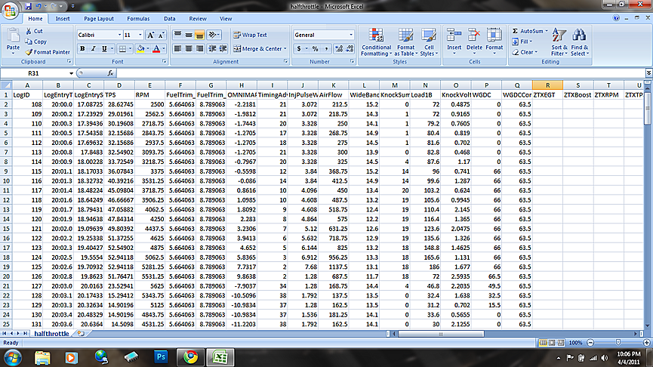Click the Fill Color paint bucket swatch
Viewport: 653px width, 367px height.
click(x=140, y=49)
